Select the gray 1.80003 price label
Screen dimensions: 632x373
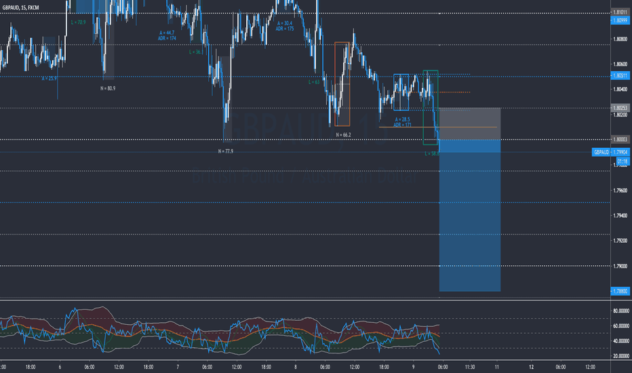pos(620,140)
